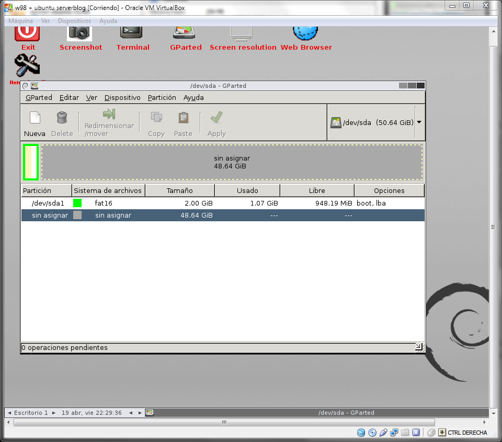Click the Copy toolbar icon
The width and height of the screenshot is (502, 442).
coord(156,117)
